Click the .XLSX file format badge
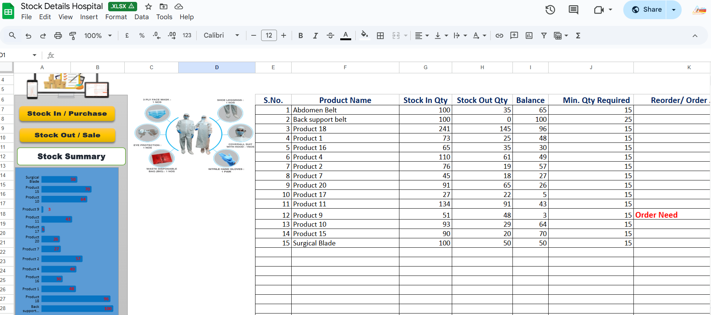711x315 pixels. 122,6
